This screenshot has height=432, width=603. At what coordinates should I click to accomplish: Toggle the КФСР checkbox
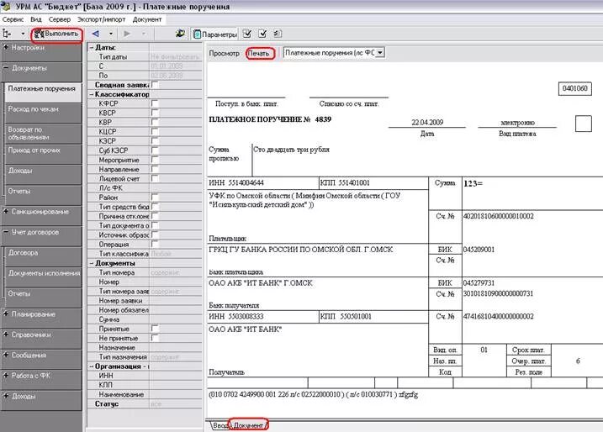[x=155, y=103]
